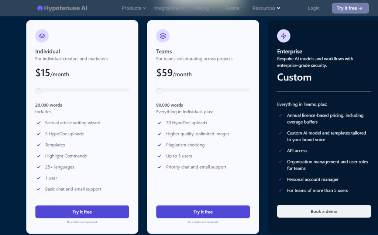This screenshot has height=235, width=378.
Task: Open the Pricing menu item
Action: click(x=202, y=8)
